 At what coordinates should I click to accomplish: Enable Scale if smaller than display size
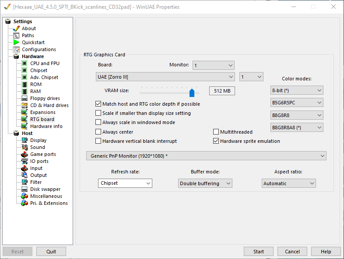98,113
